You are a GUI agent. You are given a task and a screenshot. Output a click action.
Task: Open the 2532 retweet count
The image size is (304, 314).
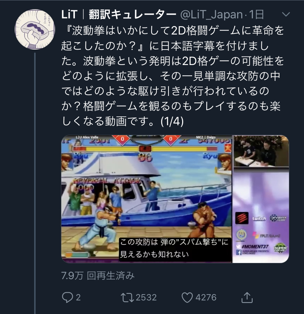tap(146, 297)
